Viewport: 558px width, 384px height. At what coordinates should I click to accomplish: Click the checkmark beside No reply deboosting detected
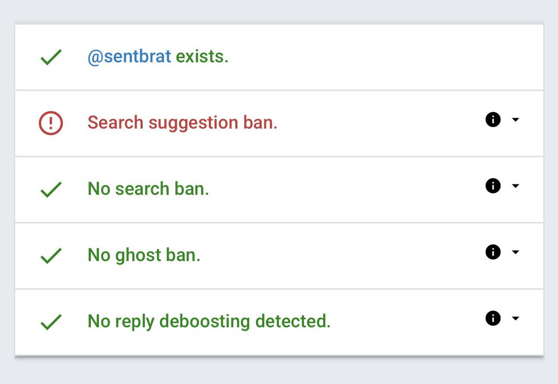[x=51, y=322]
